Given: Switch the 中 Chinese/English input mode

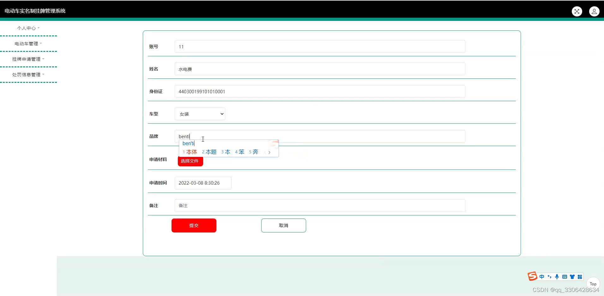Looking at the screenshot, I should [x=542, y=277].
